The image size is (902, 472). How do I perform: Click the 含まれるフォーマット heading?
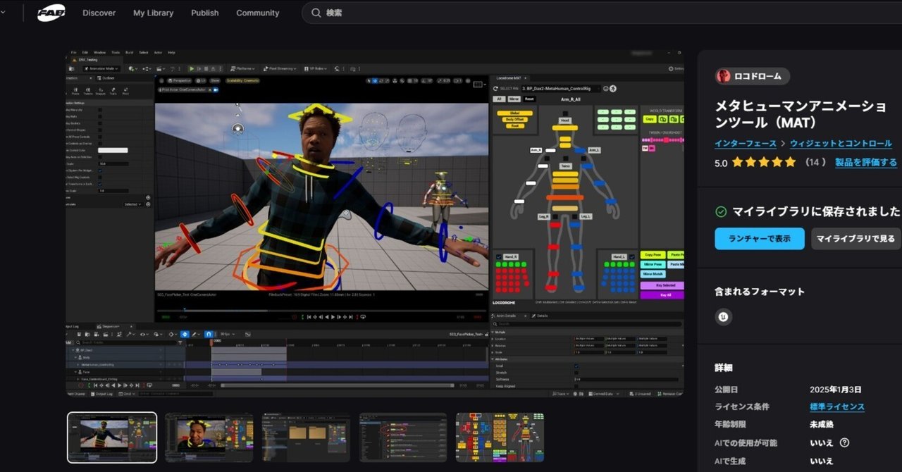[x=760, y=292]
